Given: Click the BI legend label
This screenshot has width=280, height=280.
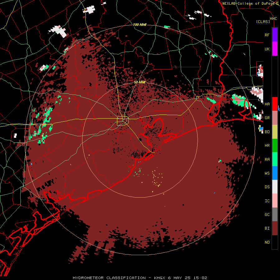Looking at the screenshot, I should [x=267, y=228].
